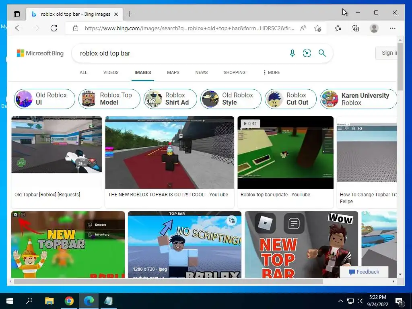Open Edge Settings and more menu
The image size is (412, 309).
[393, 28]
